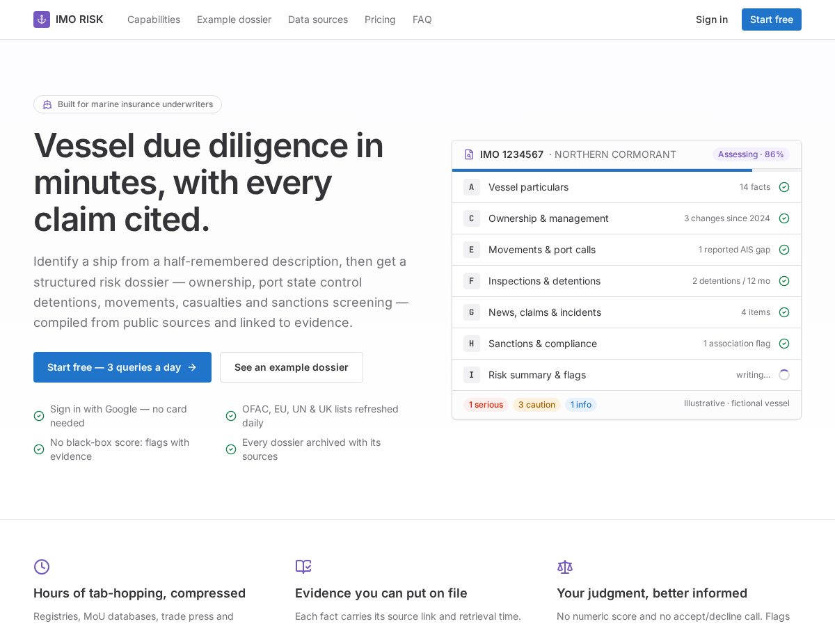This screenshot has height=626, width=835.
Task: Click the section letter C badge
Action: click(x=472, y=218)
